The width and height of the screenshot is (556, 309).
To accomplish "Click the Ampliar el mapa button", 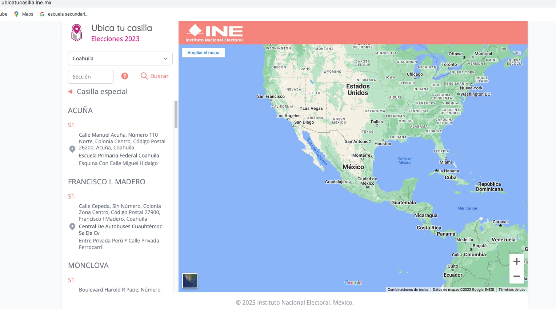I will click(203, 53).
